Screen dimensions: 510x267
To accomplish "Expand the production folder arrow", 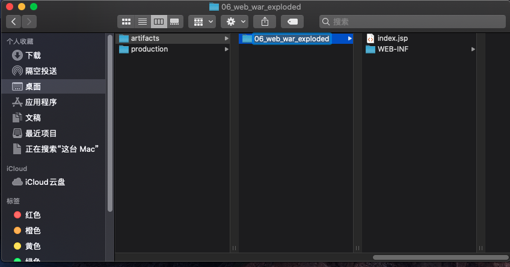I will [226, 49].
